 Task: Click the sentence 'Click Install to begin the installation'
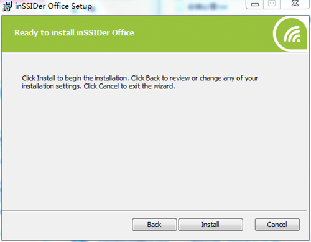tap(75, 78)
